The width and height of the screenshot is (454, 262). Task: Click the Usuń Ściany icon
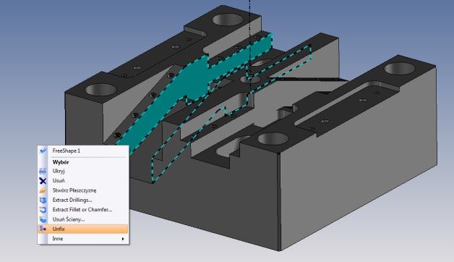click(43, 219)
